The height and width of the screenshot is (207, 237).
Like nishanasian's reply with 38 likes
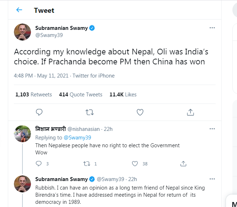135,164
